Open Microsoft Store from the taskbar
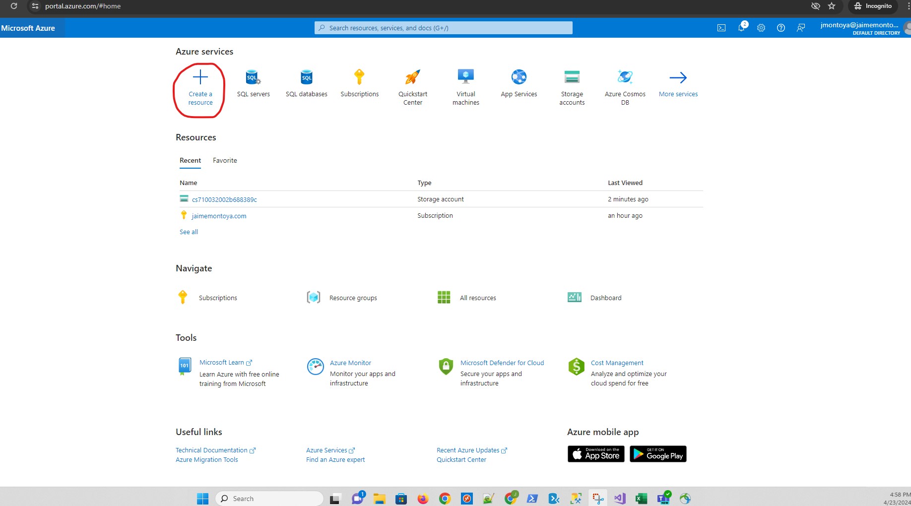This screenshot has height=506, width=911. pyautogui.click(x=401, y=499)
